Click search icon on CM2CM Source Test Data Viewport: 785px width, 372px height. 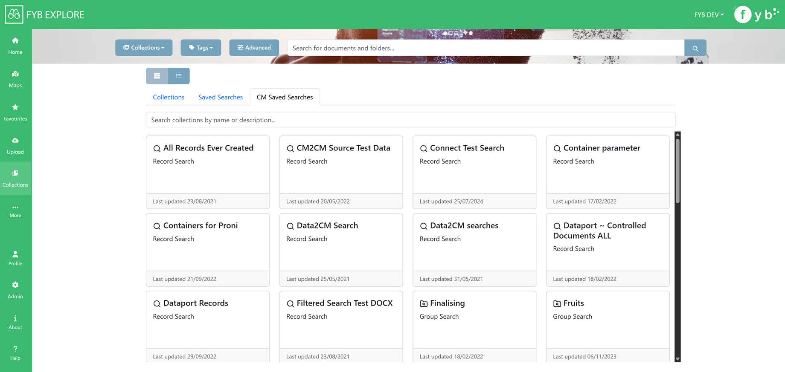(291, 148)
